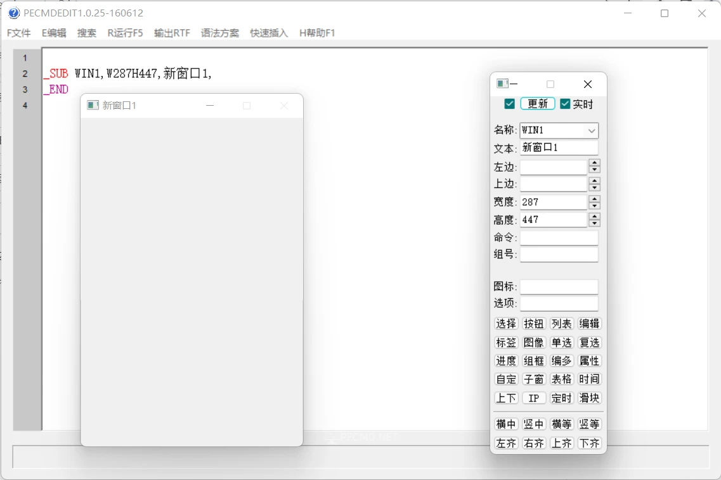This screenshot has width=721, height=480.
Task: Align controls with 下齐 button
Action: 590,443
